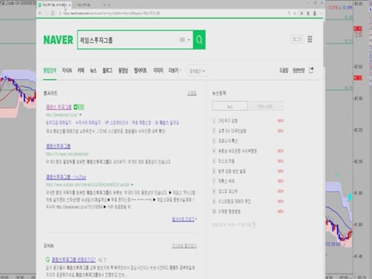The width and height of the screenshot is (372, 279).
Task: Switch to the 뉴스 tab
Action: [x=93, y=70]
